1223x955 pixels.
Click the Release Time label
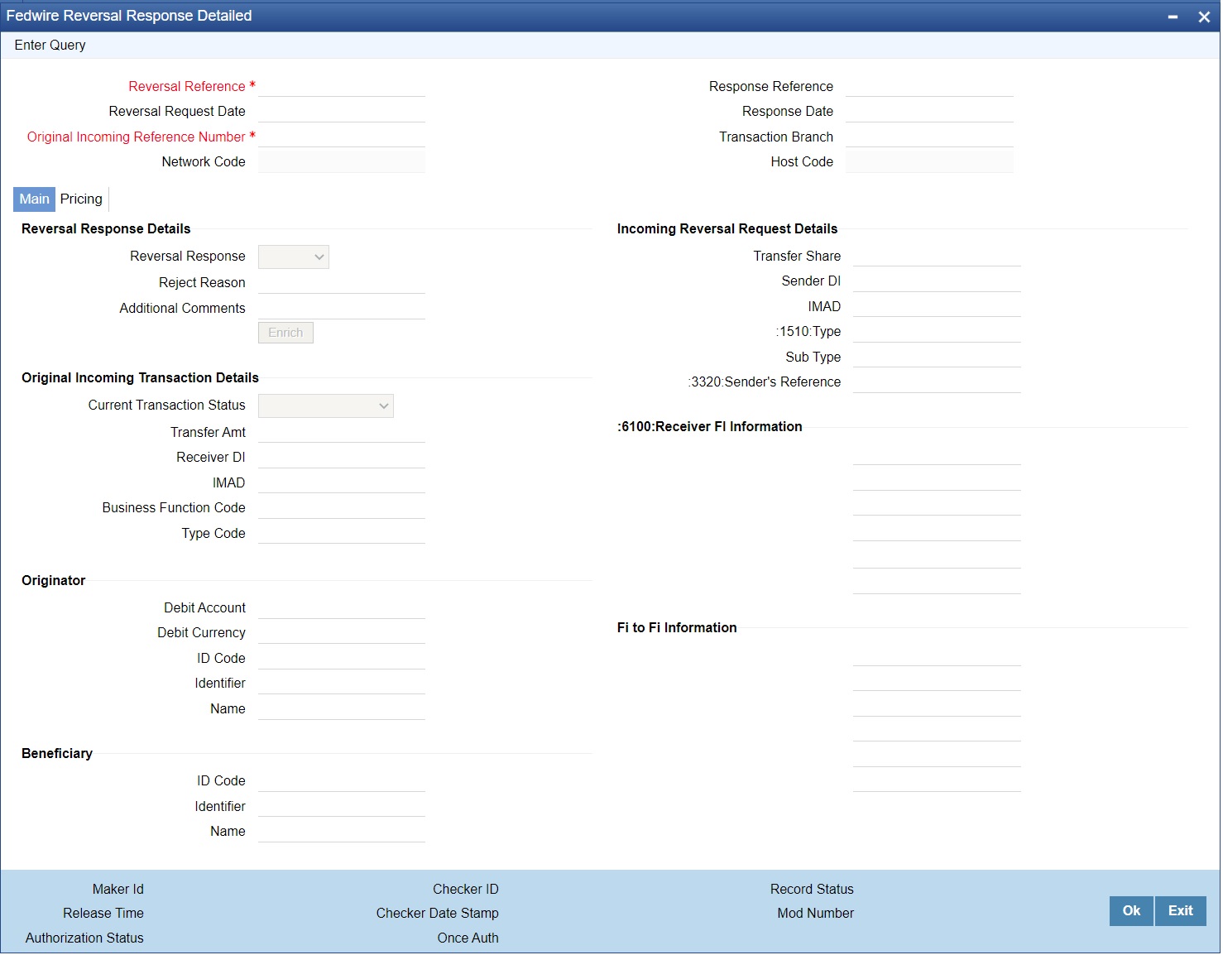(x=103, y=914)
